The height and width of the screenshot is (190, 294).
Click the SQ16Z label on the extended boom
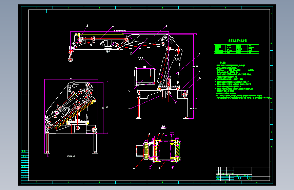[164, 39]
